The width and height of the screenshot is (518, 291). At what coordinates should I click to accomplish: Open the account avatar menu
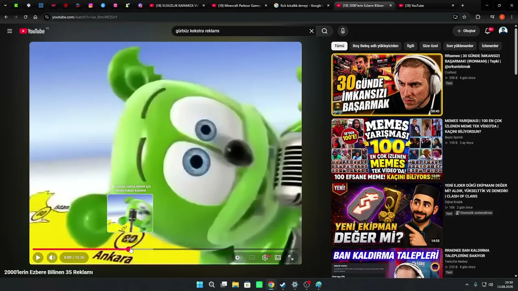coord(503,31)
